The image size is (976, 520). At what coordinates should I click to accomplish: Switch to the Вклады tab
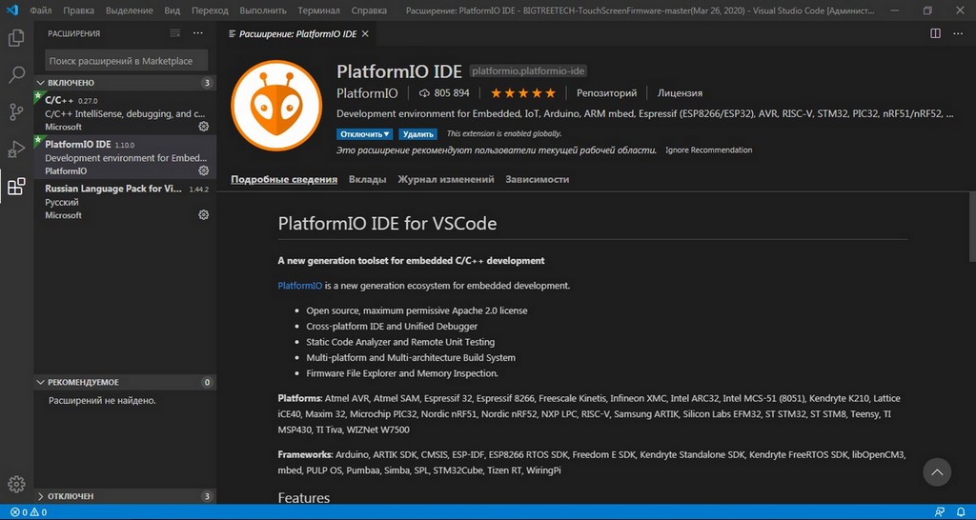click(x=367, y=179)
